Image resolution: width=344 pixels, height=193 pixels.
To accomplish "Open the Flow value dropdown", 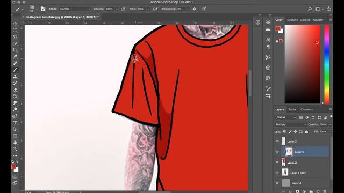I will tap(148, 9).
